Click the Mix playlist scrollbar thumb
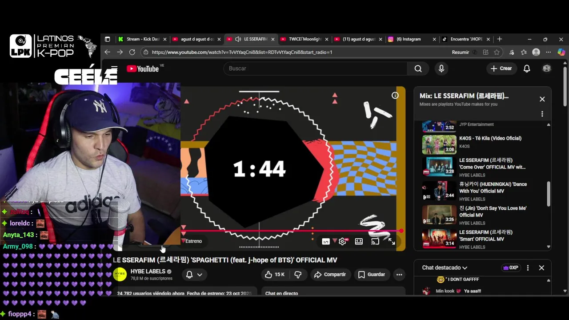The height and width of the screenshot is (320, 569). (549, 194)
